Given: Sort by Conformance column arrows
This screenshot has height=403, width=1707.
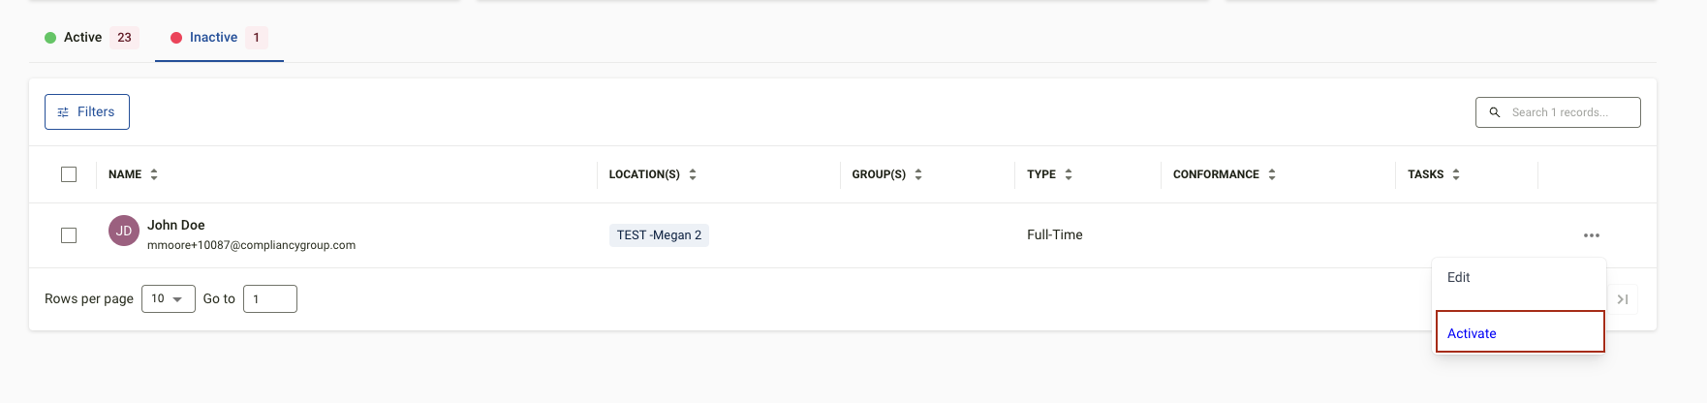Looking at the screenshot, I should click(1272, 174).
